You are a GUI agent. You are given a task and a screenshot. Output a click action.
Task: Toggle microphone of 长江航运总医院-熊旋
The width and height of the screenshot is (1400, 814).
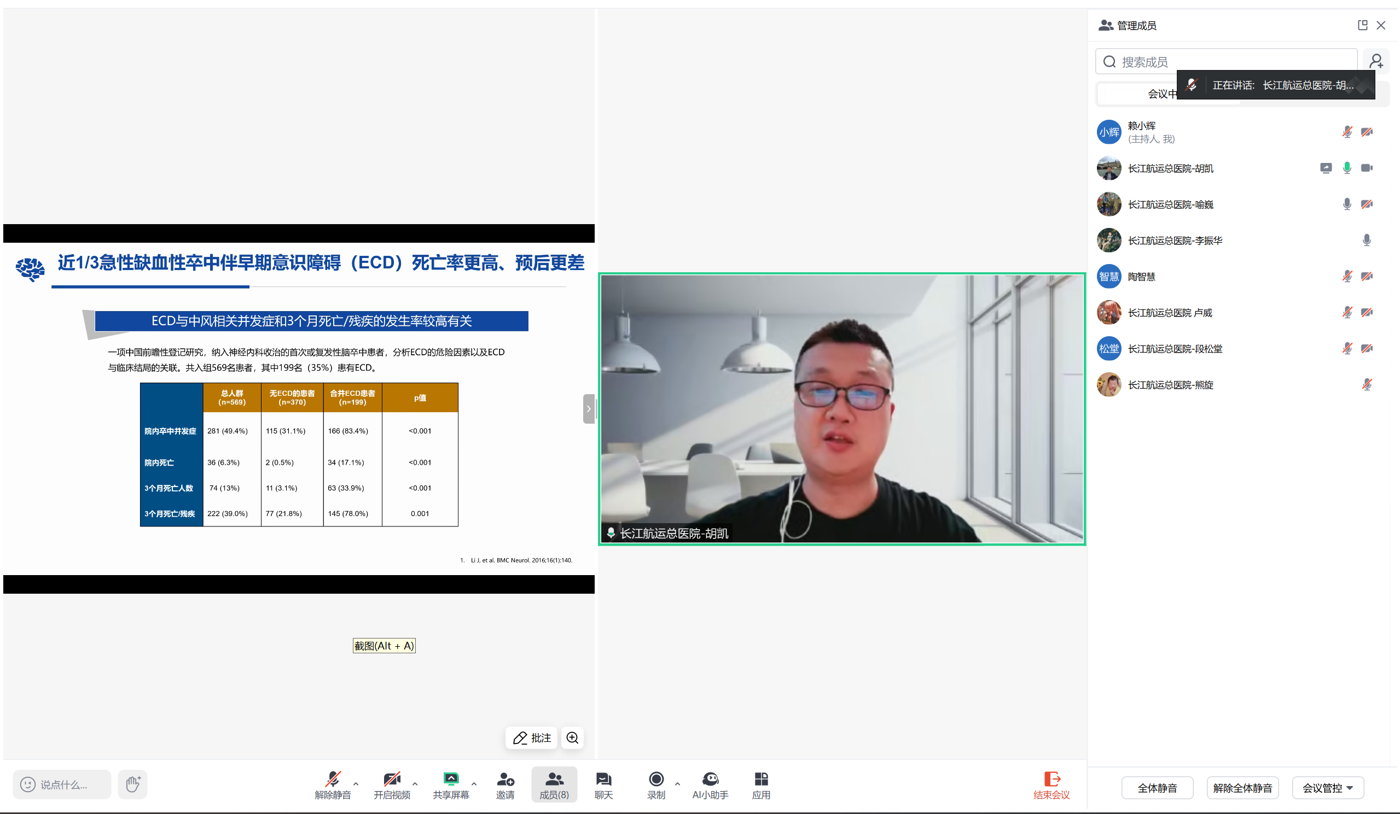pyautogui.click(x=1367, y=384)
